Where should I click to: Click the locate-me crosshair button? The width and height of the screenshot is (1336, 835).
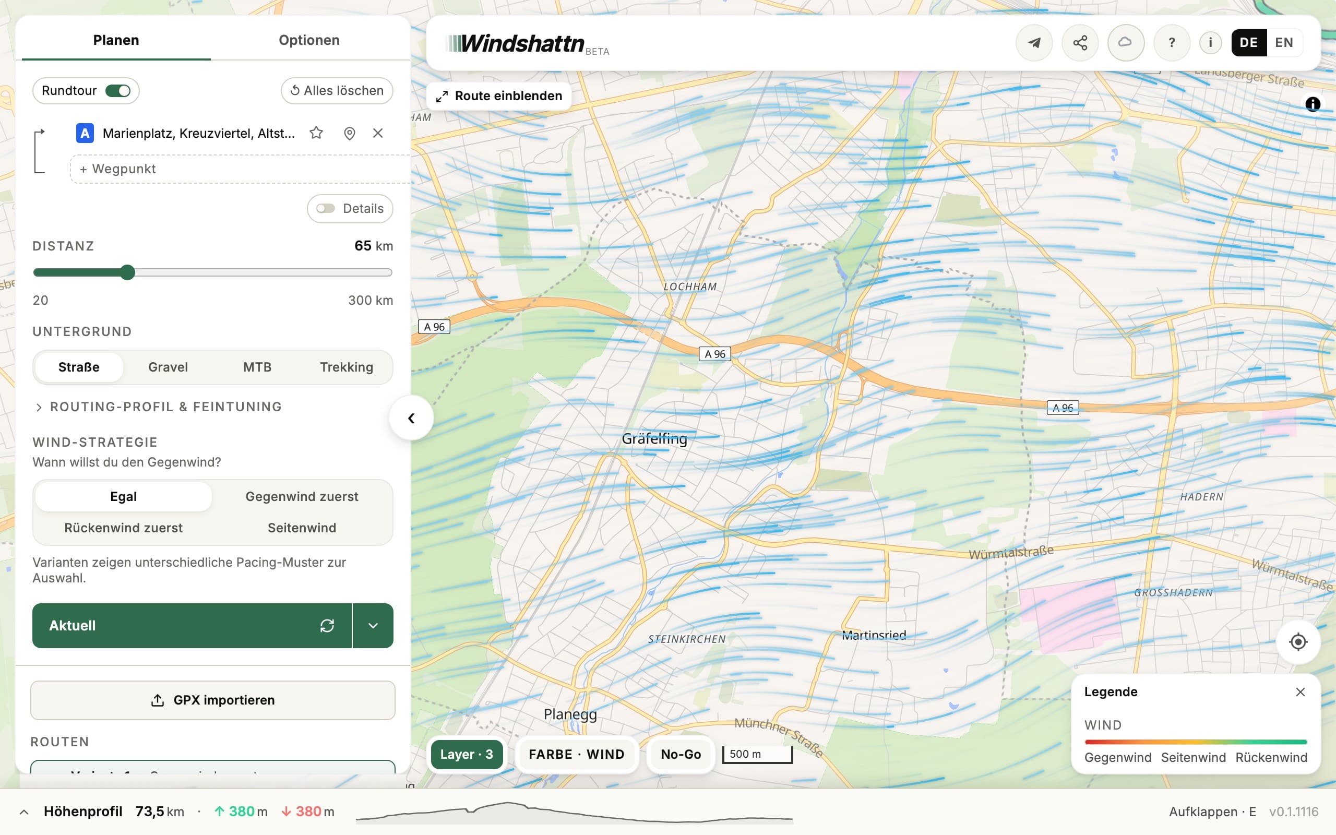click(x=1298, y=642)
